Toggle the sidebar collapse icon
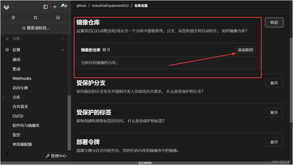 pyautogui.click(x=45, y=7)
